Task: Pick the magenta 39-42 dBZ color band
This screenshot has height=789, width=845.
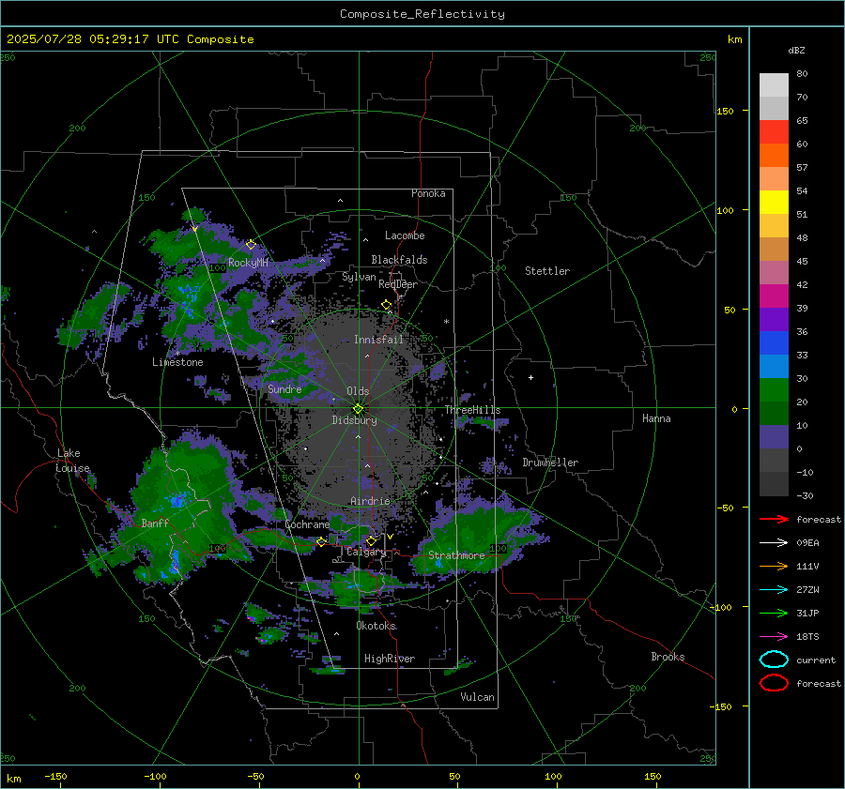Action: tap(774, 296)
